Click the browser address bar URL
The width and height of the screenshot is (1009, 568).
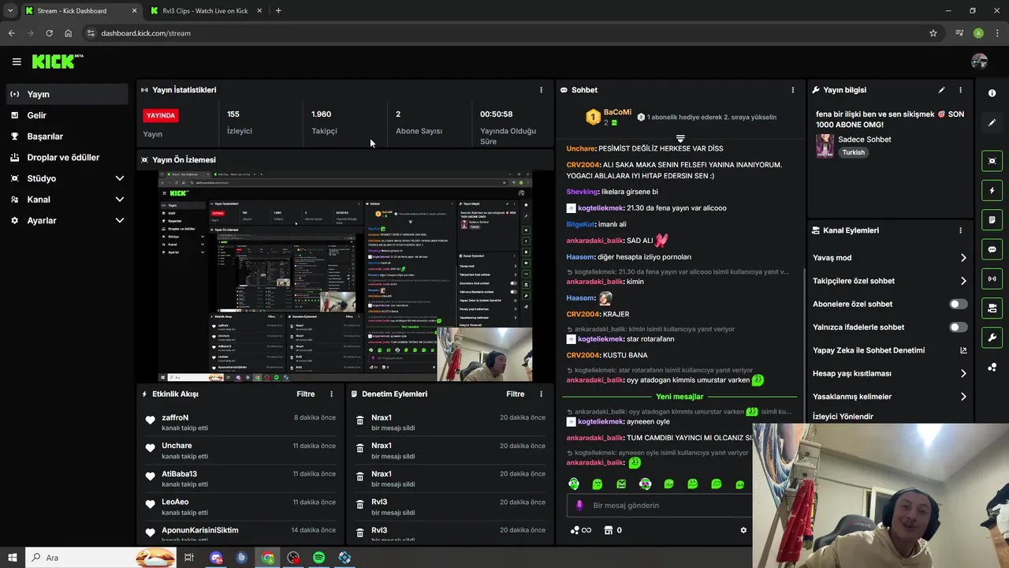point(146,33)
